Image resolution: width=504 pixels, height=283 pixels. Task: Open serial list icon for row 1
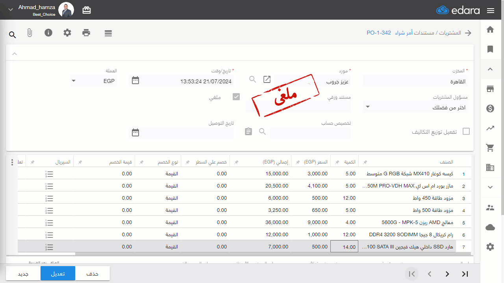49,174
